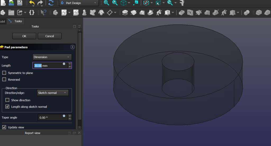Refresh the document with the blue arrows icon
271x146 pixels.
tap(51, 3)
